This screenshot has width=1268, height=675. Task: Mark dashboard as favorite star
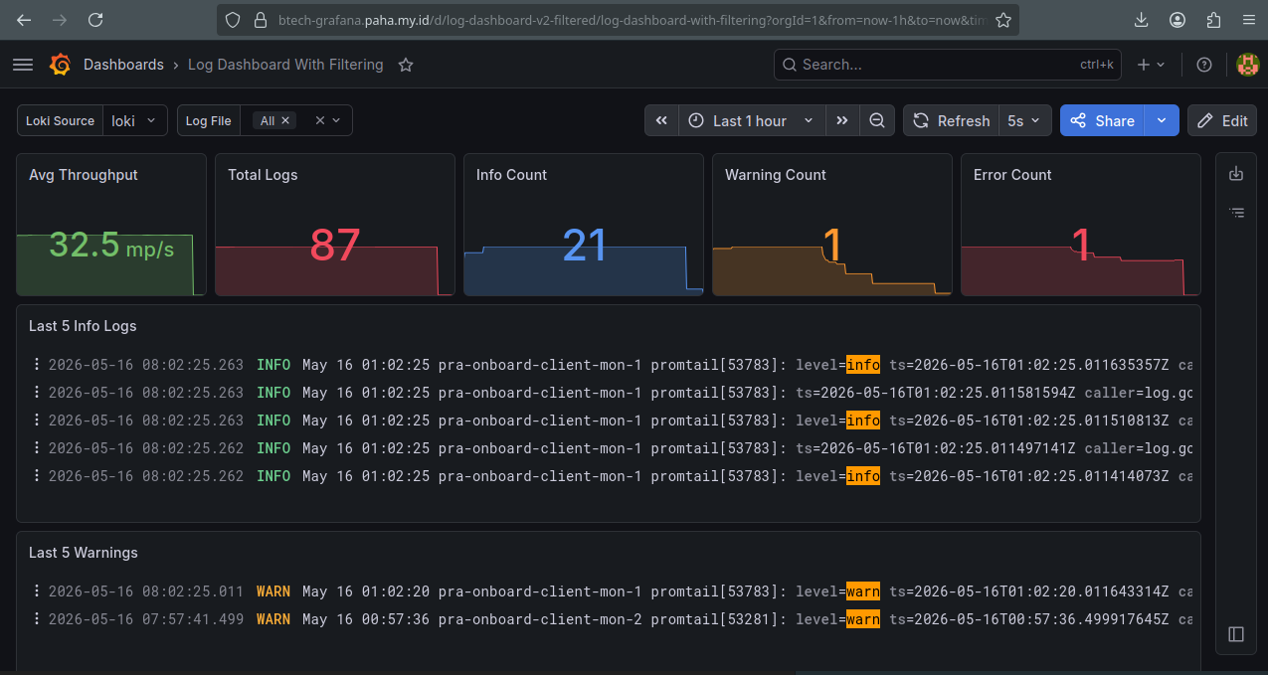coord(406,65)
